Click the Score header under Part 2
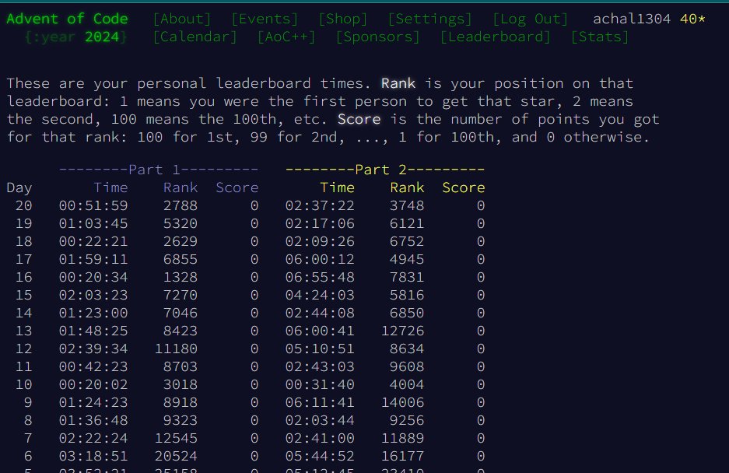Screen dimensions: 729x473 click(x=464, y=187)
